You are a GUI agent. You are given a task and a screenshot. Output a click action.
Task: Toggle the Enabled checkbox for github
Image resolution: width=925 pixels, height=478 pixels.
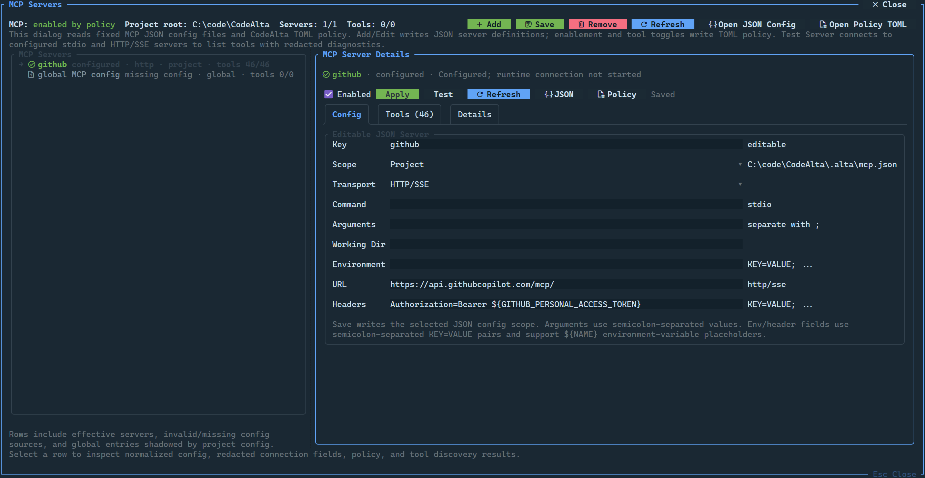(329, 94)
